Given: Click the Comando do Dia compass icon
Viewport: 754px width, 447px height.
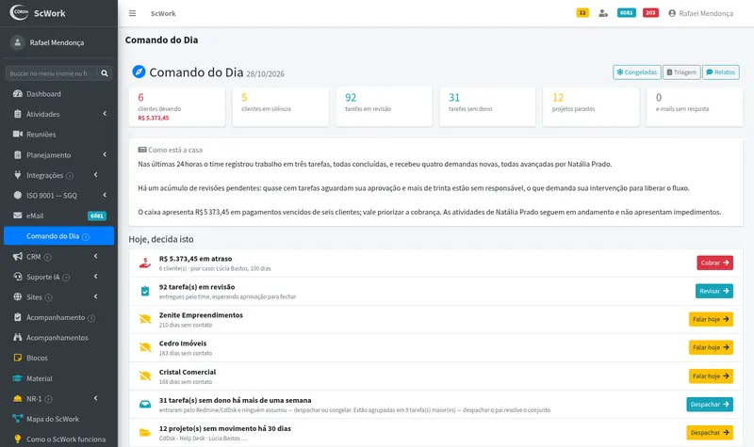Looking at the screenshot, I should (139, 72).
